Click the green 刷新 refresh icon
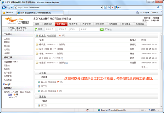The image size is (164, 113). [36, 29]
